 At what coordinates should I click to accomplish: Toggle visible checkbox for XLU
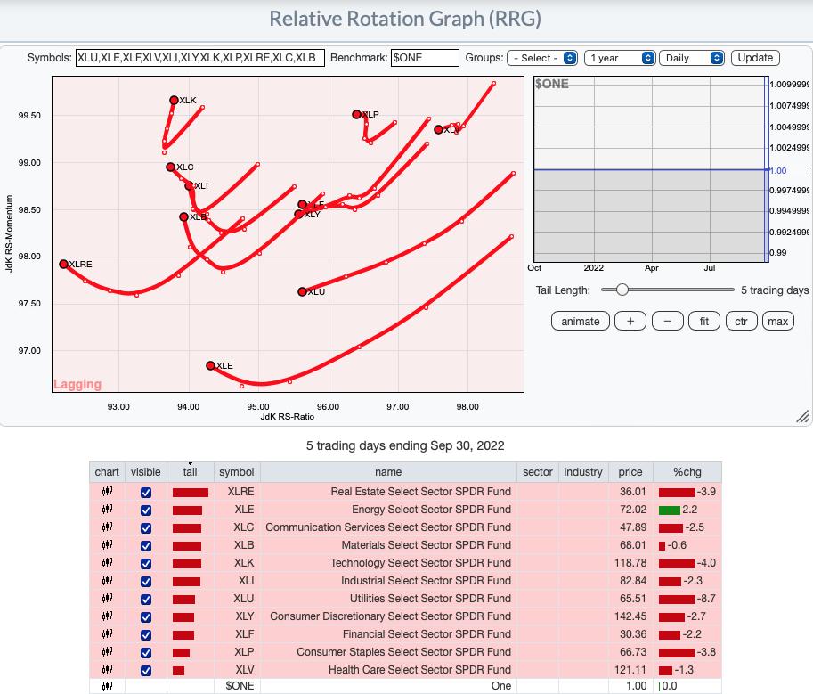pyautogui.click(x=146, y=599)
